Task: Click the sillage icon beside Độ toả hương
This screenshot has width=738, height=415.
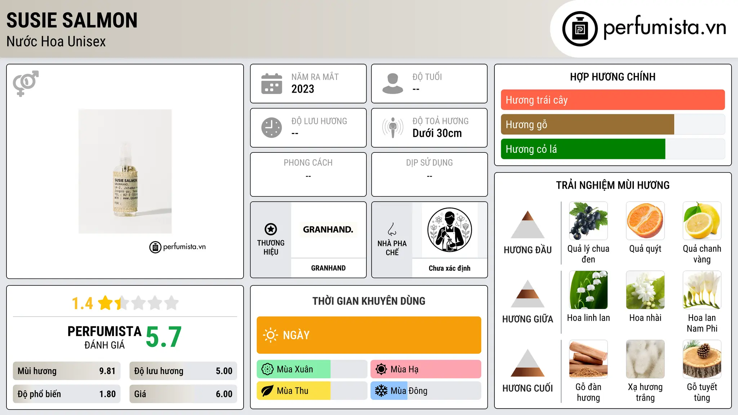Action: [392, 128]
